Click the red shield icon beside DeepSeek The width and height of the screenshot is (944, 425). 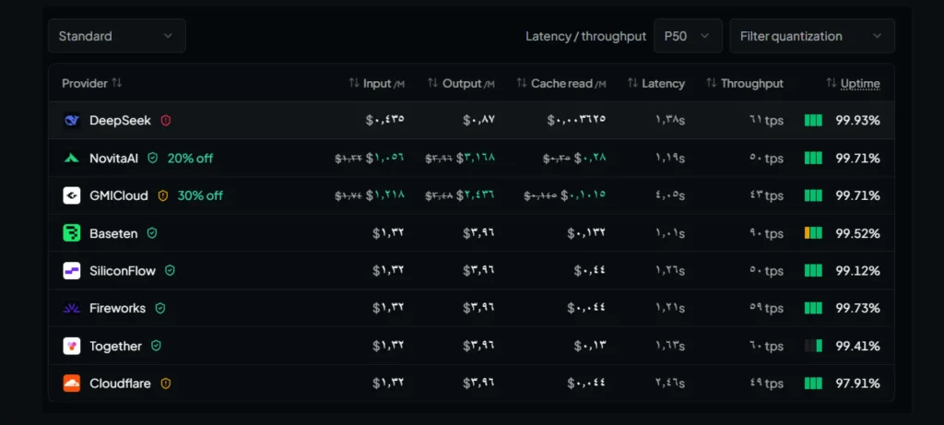[x=166, y=121]
